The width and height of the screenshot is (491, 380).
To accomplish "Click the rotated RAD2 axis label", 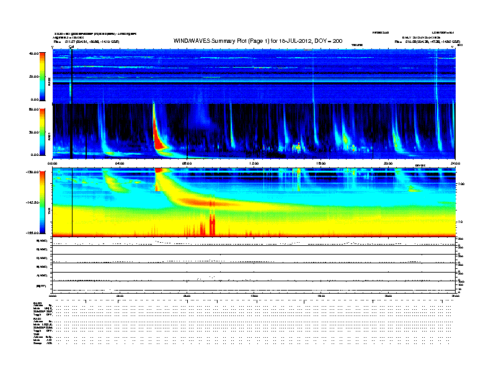I will point(50,81).
